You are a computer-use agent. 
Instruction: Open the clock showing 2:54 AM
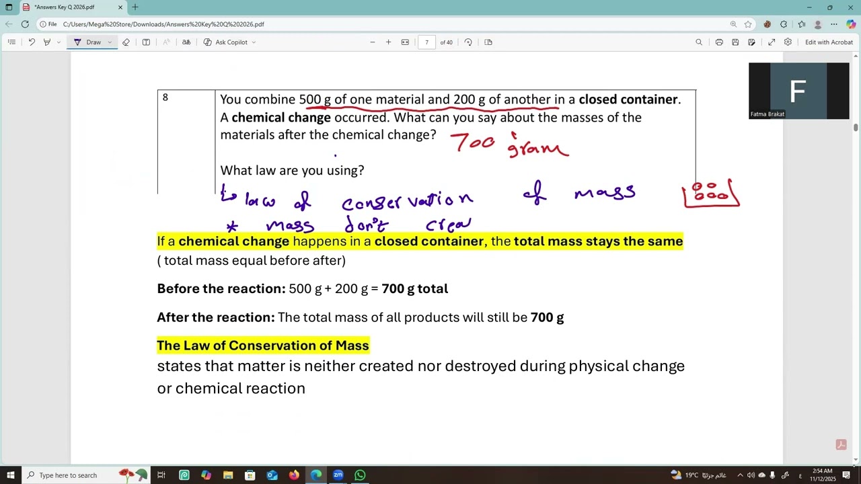click(x=823, y=475)
